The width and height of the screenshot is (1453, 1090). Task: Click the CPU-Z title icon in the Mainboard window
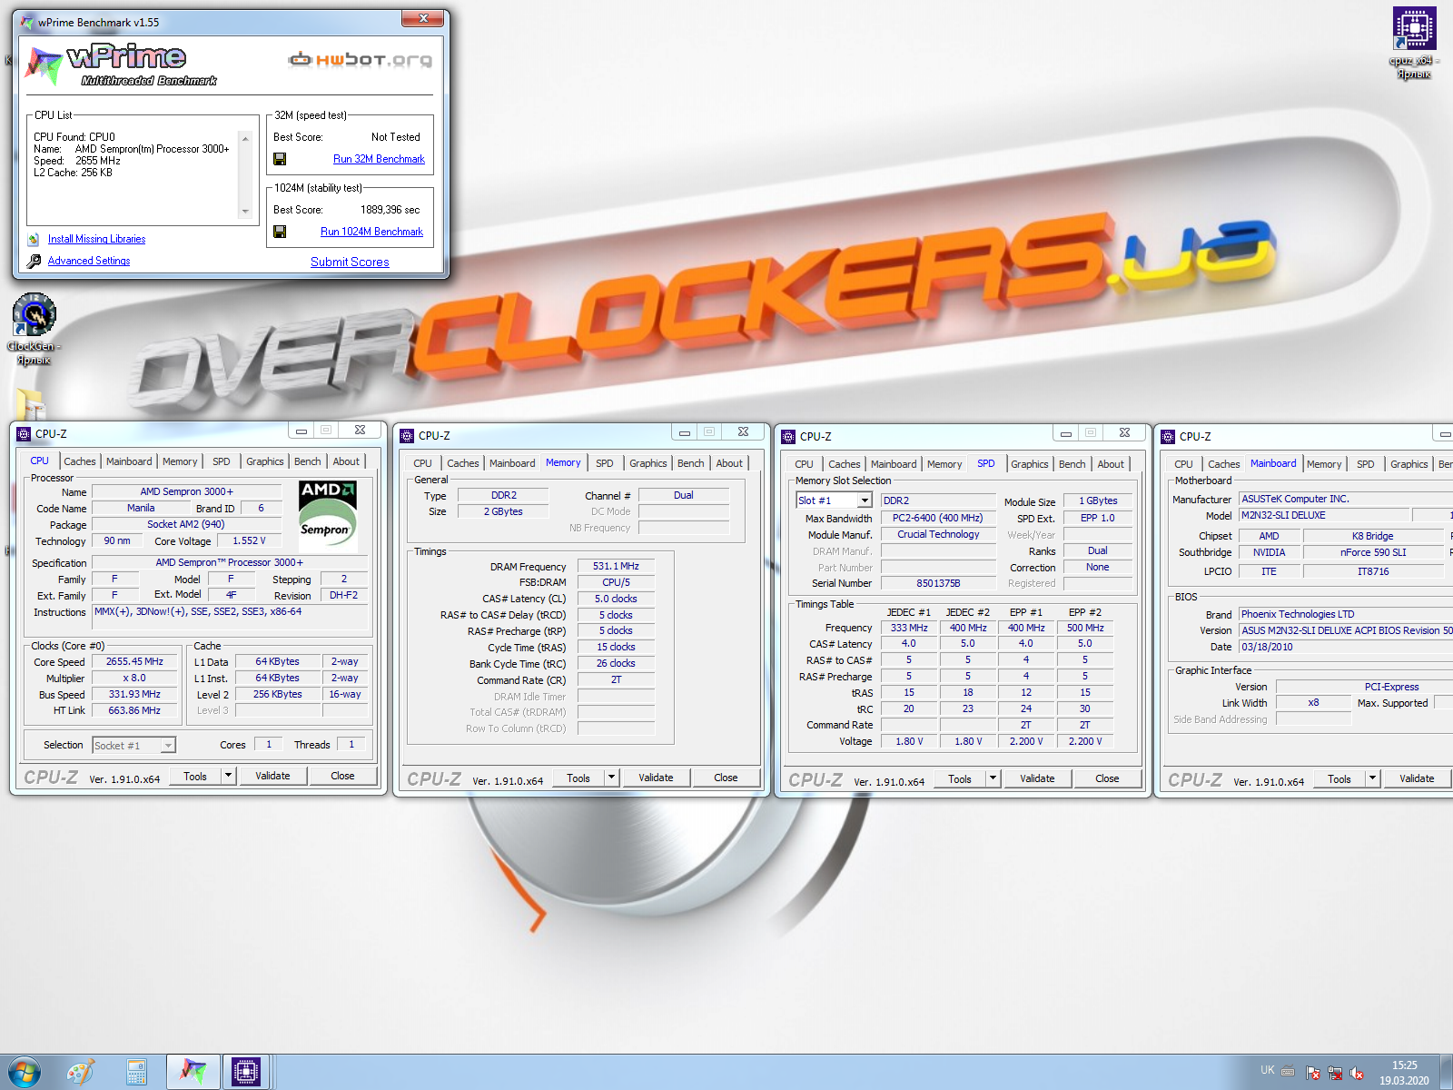1168,437
